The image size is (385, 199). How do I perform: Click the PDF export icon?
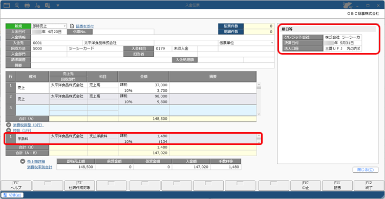(x=37, y=5)
